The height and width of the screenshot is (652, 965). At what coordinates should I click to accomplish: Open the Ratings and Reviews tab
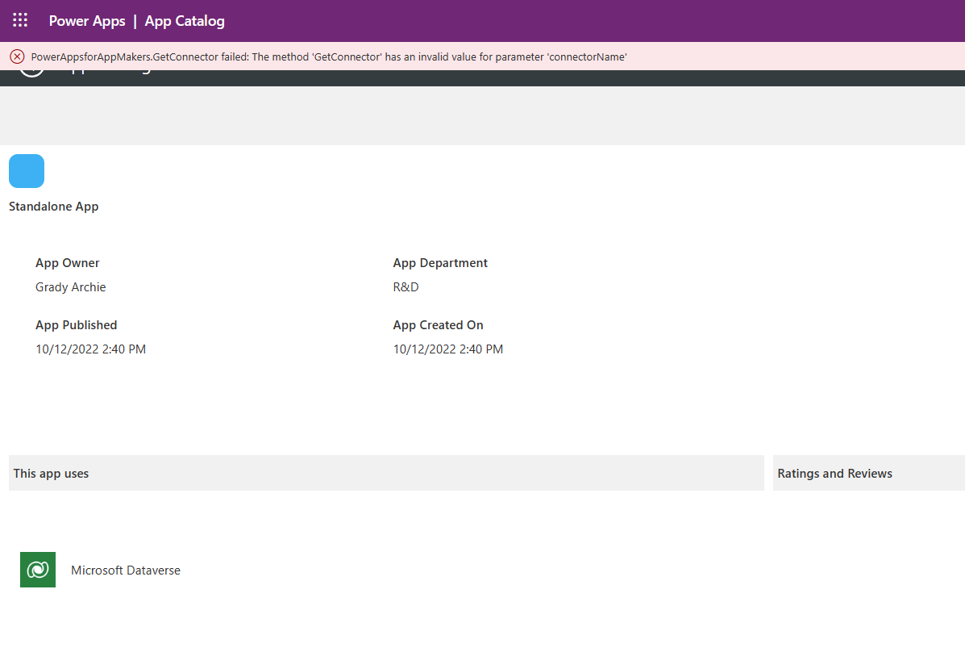coord(834,473)
